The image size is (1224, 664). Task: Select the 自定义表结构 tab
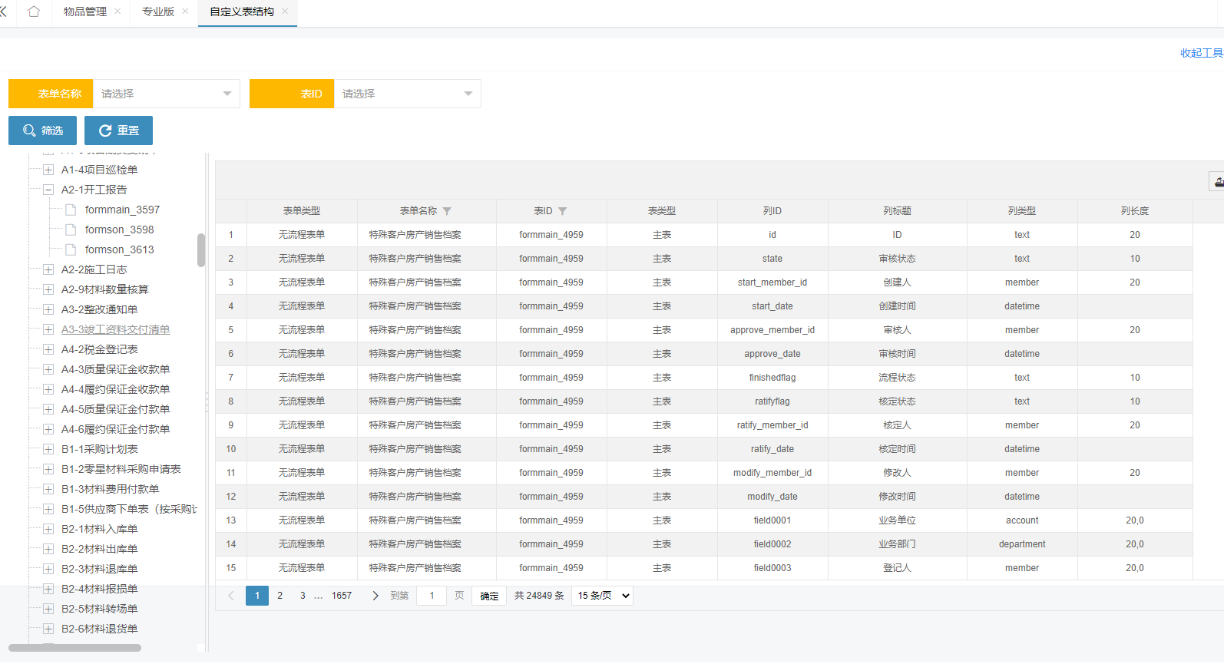point(242,12)
